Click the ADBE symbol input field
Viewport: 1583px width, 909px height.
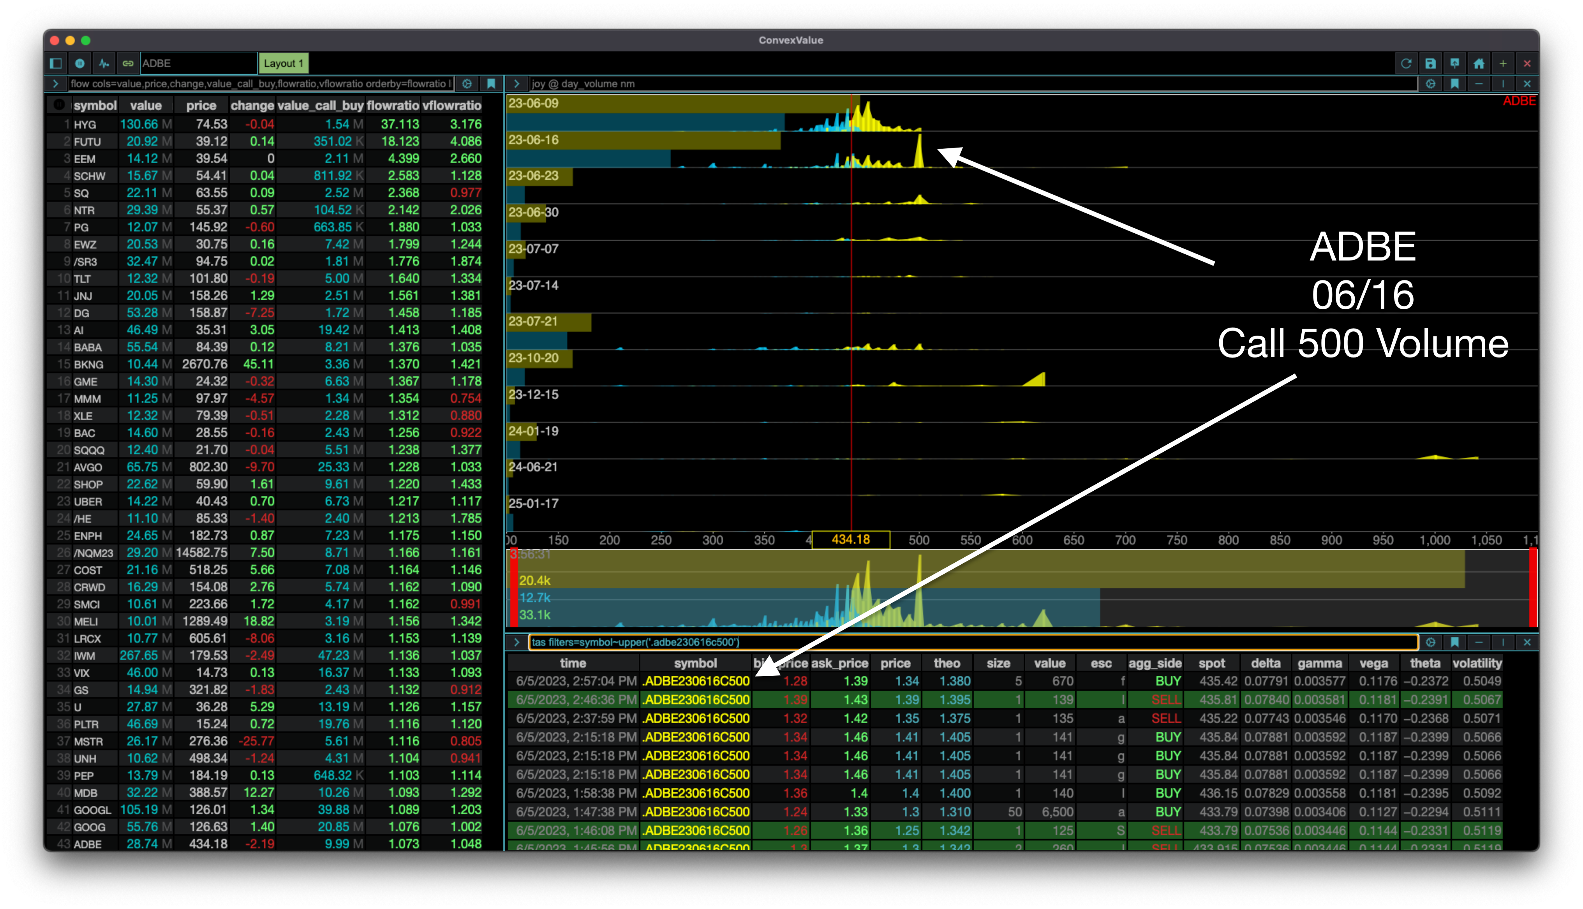click(x=198, y=63)
